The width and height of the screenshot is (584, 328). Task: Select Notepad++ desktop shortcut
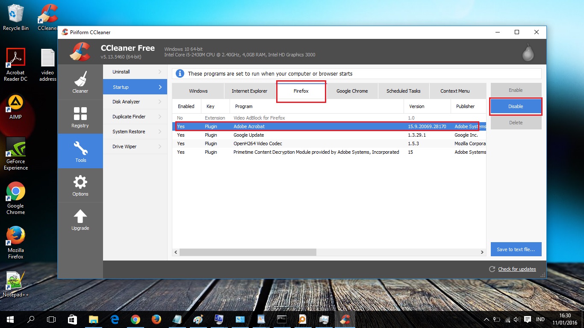[16, 284]
